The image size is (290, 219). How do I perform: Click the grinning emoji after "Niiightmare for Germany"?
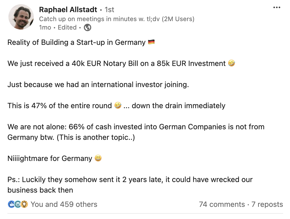[x=98, y=158]
